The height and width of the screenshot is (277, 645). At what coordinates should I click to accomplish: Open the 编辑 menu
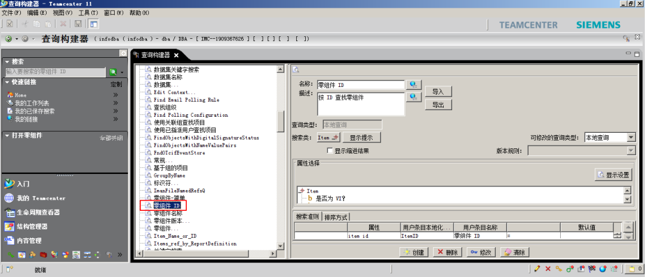click(x=38, y=13)
